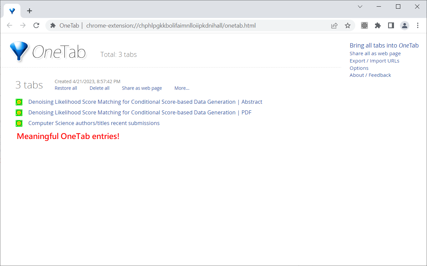Click the 'Total: 3 tabs' text

pos(118,55)
